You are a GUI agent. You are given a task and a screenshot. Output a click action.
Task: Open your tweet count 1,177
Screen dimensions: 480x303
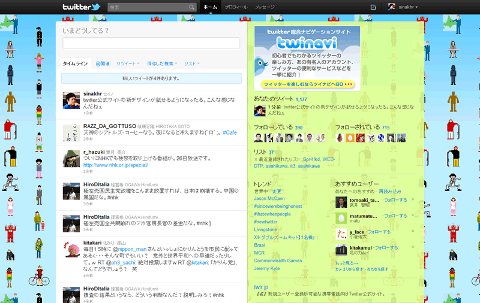[x=302, y=99]
